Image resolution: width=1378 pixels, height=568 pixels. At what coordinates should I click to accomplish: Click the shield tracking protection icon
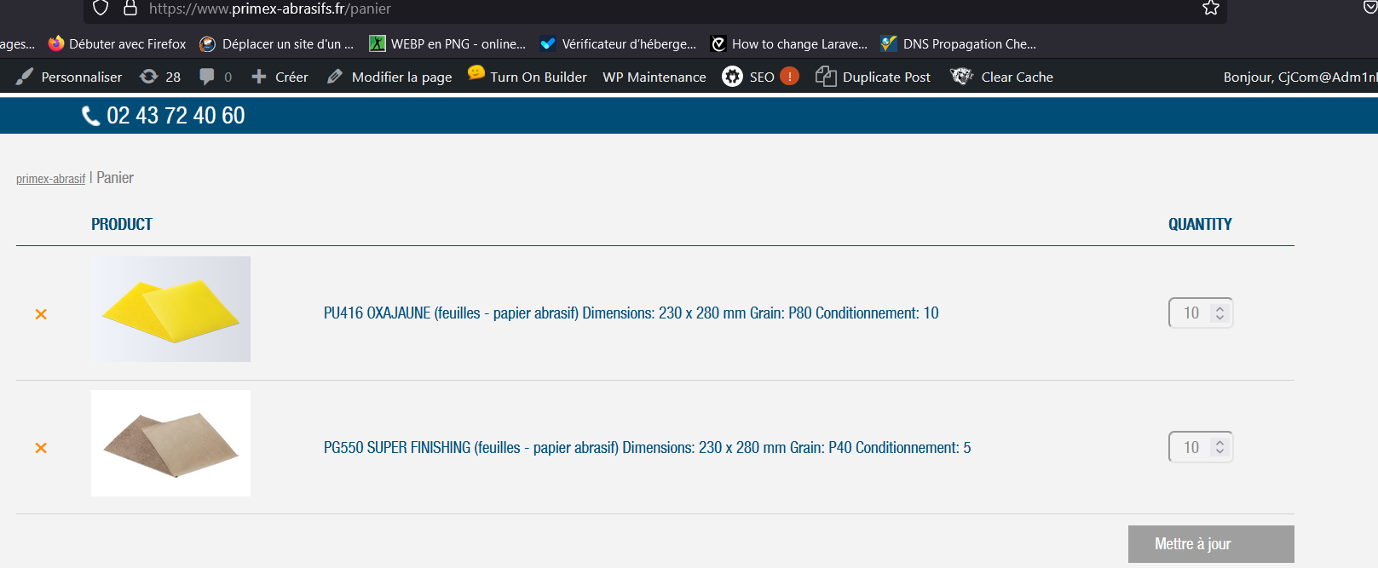coord(101,8)
